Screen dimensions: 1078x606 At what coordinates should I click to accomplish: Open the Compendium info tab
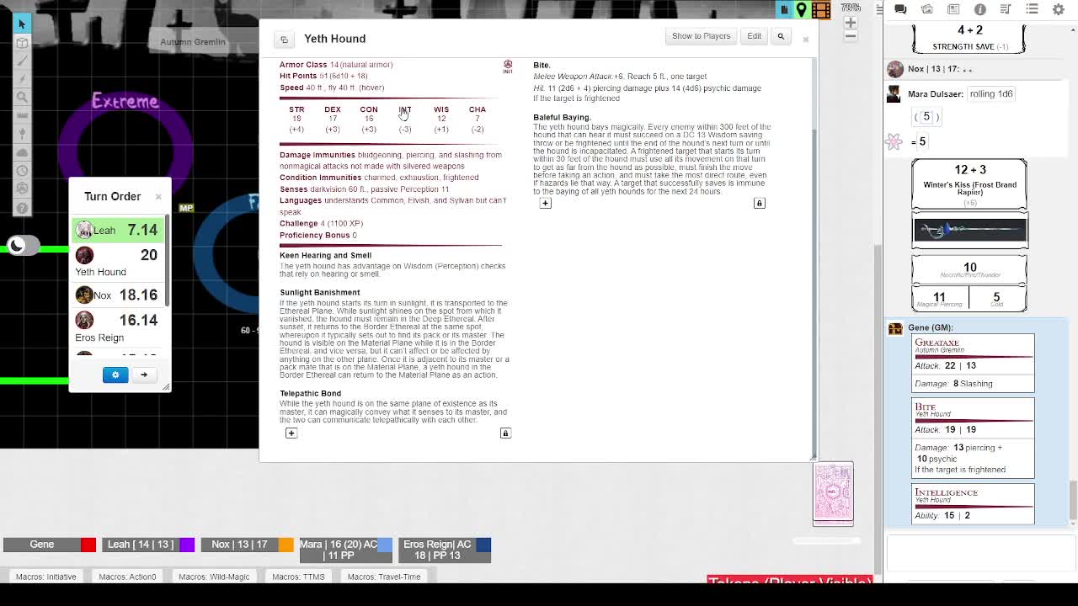pos(979,9)
